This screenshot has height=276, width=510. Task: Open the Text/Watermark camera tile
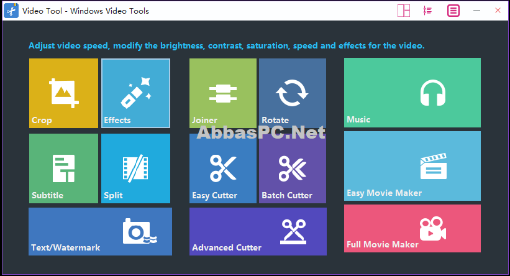pos(100,231)
